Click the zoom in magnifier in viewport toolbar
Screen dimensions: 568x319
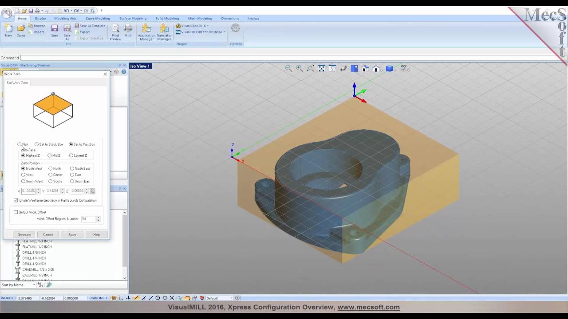[x=300, y=68]
